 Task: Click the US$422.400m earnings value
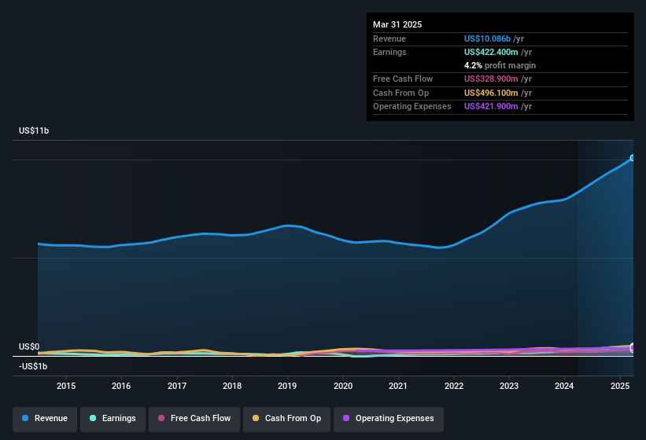(491, 52)
